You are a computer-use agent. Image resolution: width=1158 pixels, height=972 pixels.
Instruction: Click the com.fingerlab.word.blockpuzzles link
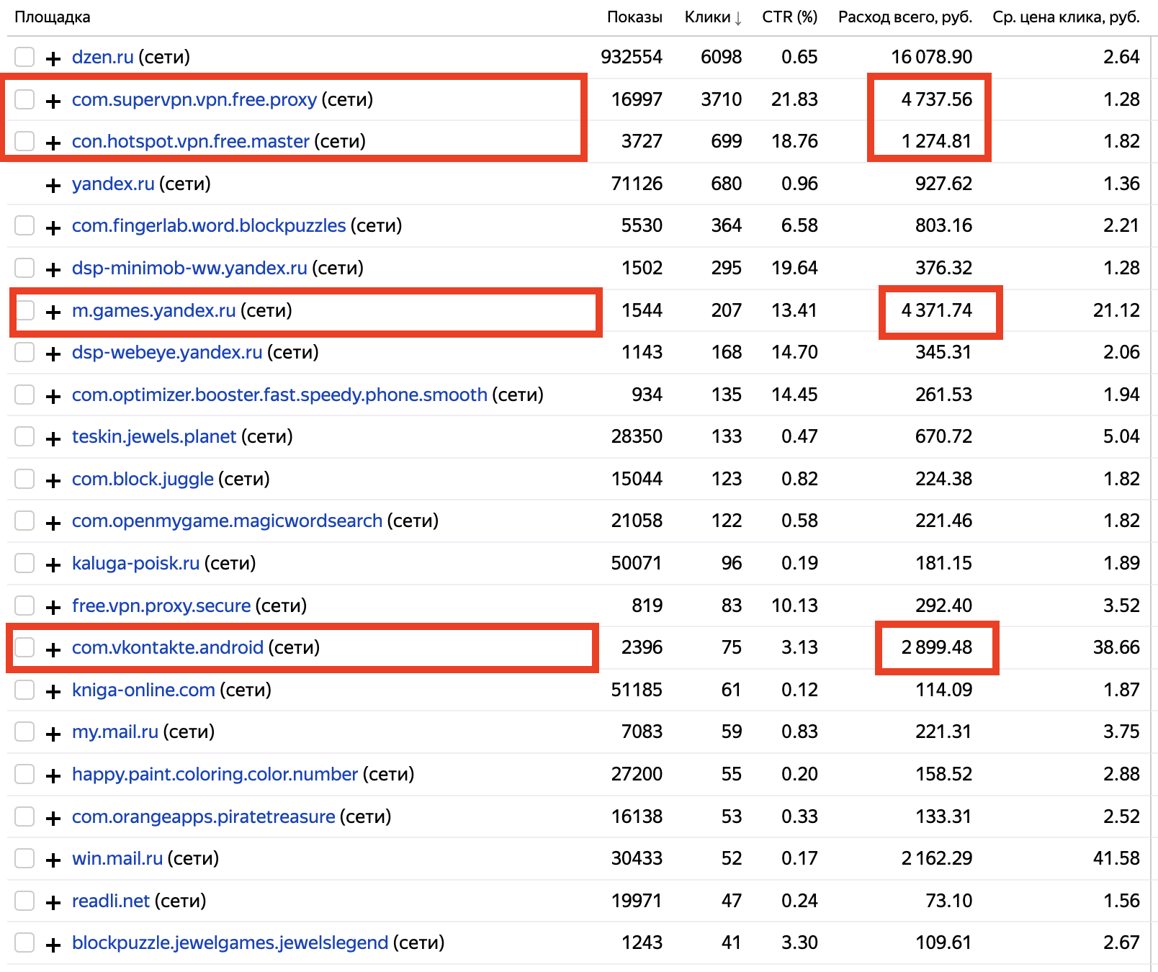209,225
